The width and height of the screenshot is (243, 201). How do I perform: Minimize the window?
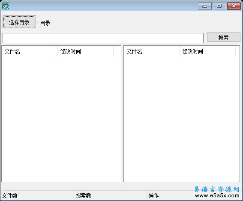(x=205, y=6)
